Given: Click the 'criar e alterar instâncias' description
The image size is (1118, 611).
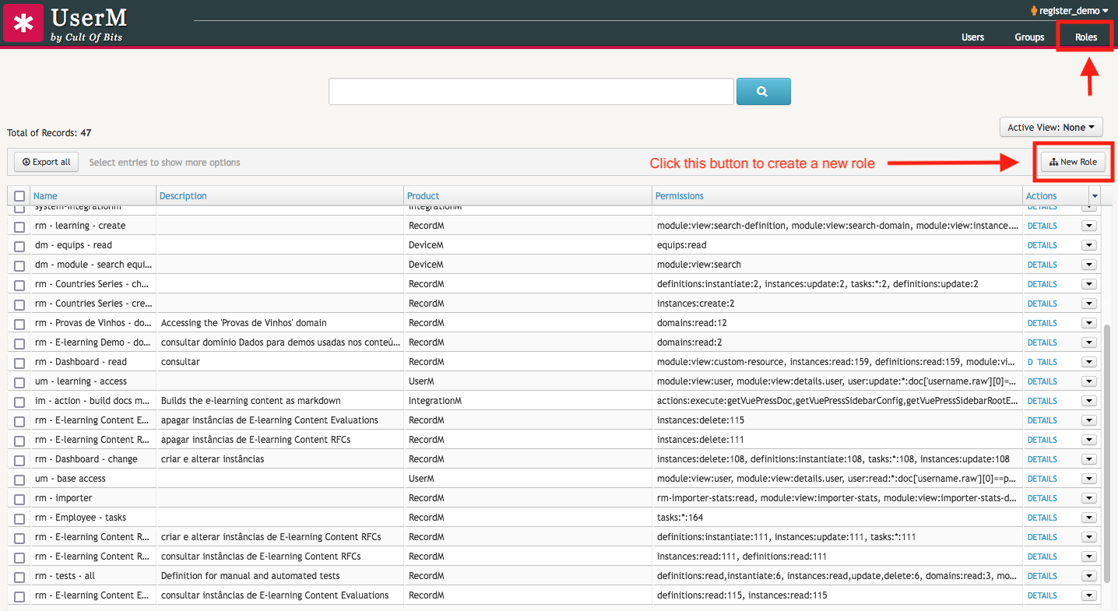Looking at the screenshot, I should [213, 459].
